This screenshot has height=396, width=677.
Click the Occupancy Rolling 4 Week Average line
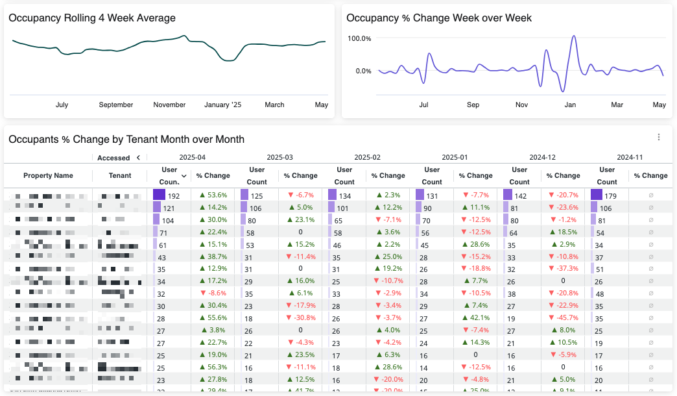tap(162, 40)
